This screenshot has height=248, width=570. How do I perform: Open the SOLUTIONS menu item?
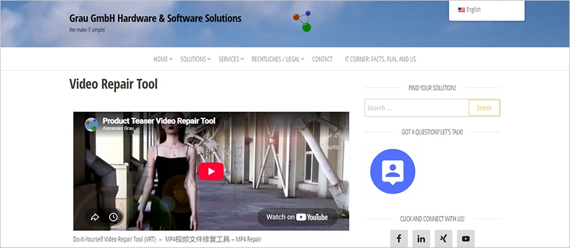(193, 59)
